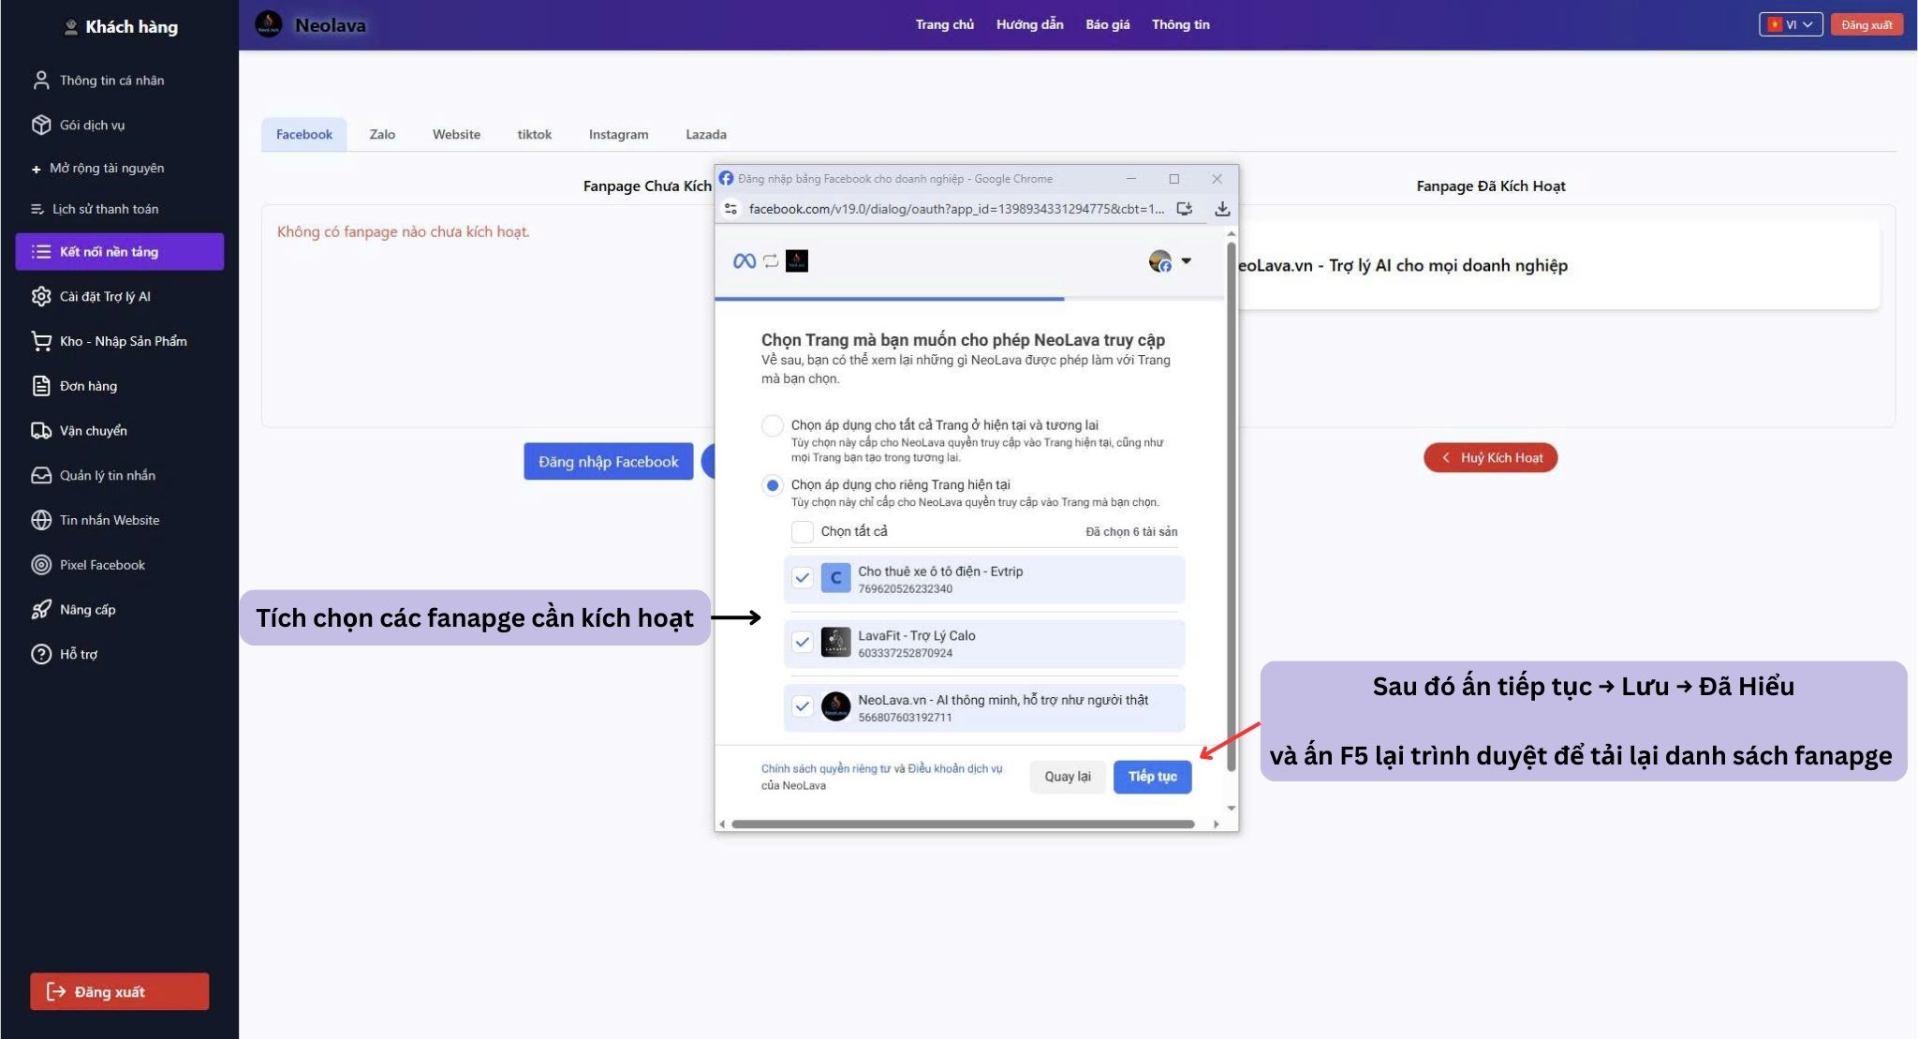Select the Pixel Facebook icon
Image resolution: width=1918 pixels, height=1039 pixels.
coord(41,565)
